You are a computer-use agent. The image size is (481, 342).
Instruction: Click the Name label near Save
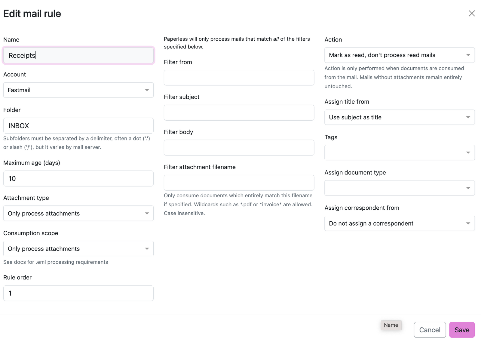point(391,325)
